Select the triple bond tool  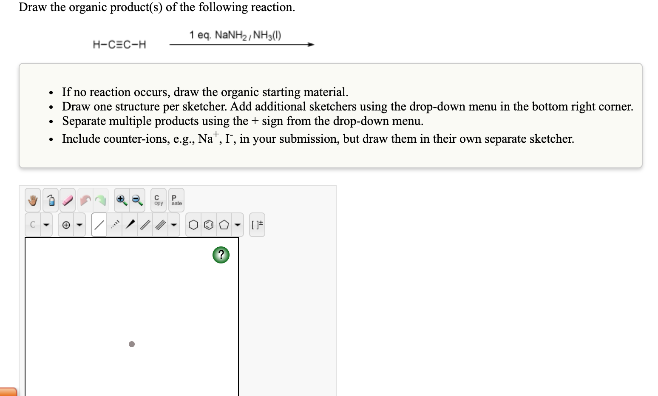point(160,224)
